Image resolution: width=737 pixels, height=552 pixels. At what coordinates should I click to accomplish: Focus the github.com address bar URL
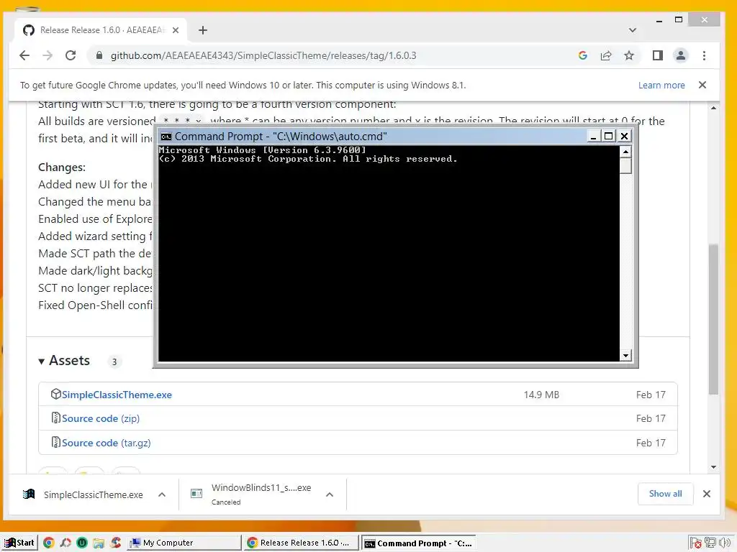263,55
